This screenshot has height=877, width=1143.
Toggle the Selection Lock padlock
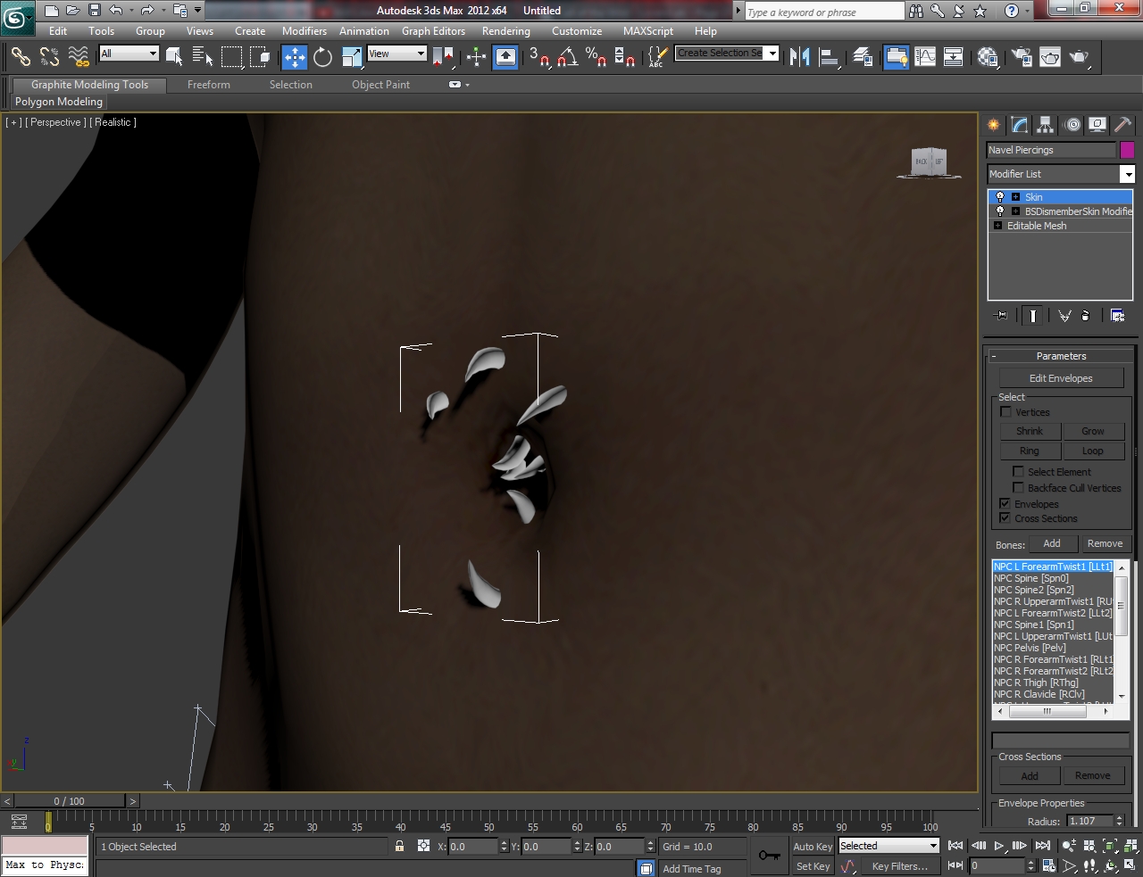399,846
